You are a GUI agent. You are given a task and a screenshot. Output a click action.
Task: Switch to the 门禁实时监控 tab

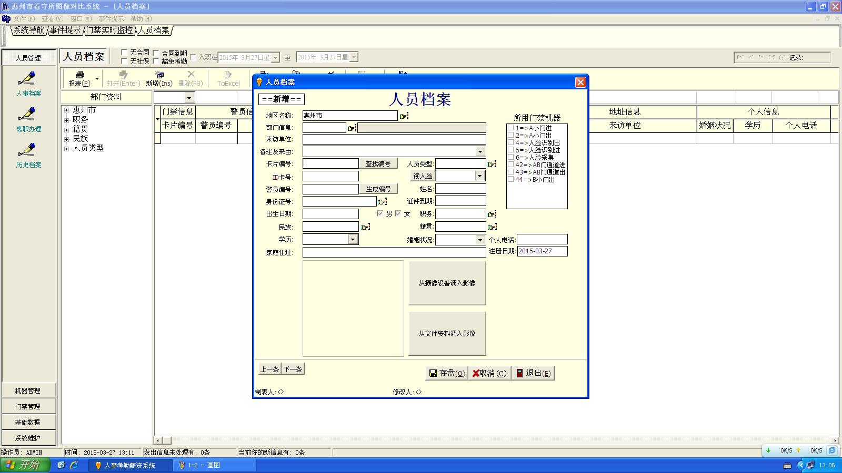[x=109, y=30]
